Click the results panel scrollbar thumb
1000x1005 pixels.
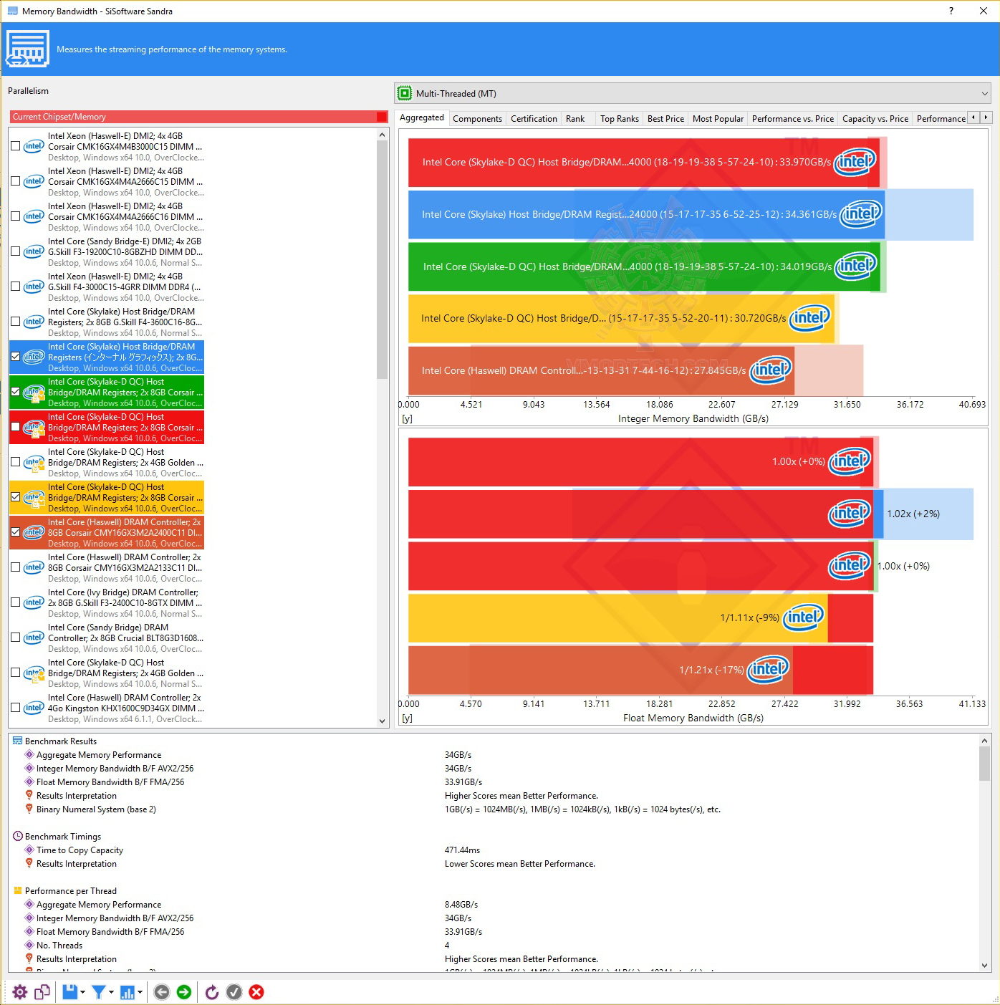(985, 763)
